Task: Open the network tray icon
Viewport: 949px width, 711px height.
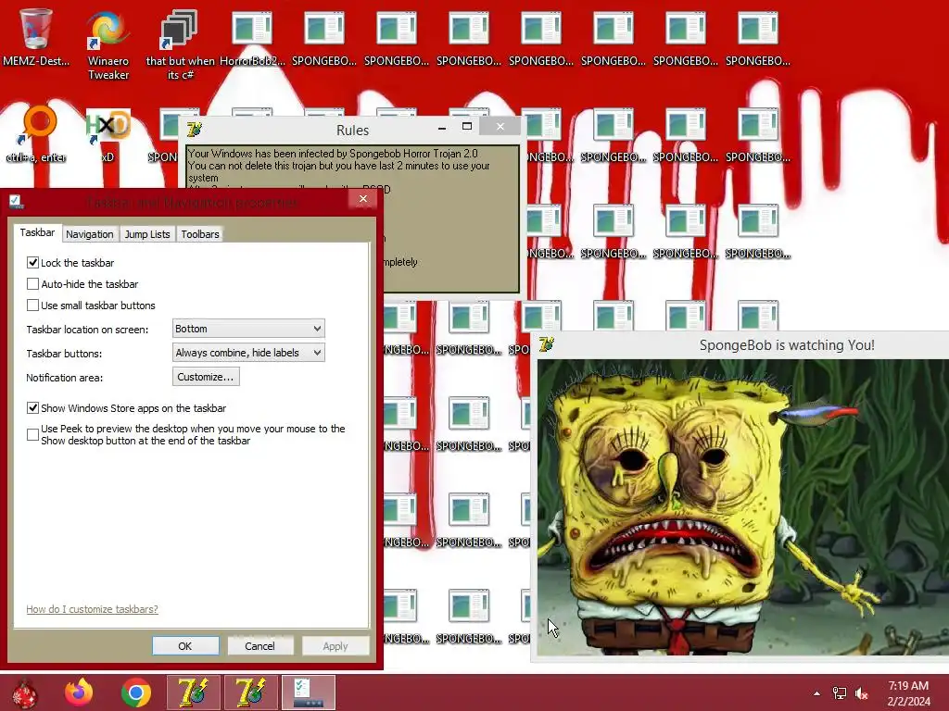Action: pyautogui.click(x=840, y=693)
